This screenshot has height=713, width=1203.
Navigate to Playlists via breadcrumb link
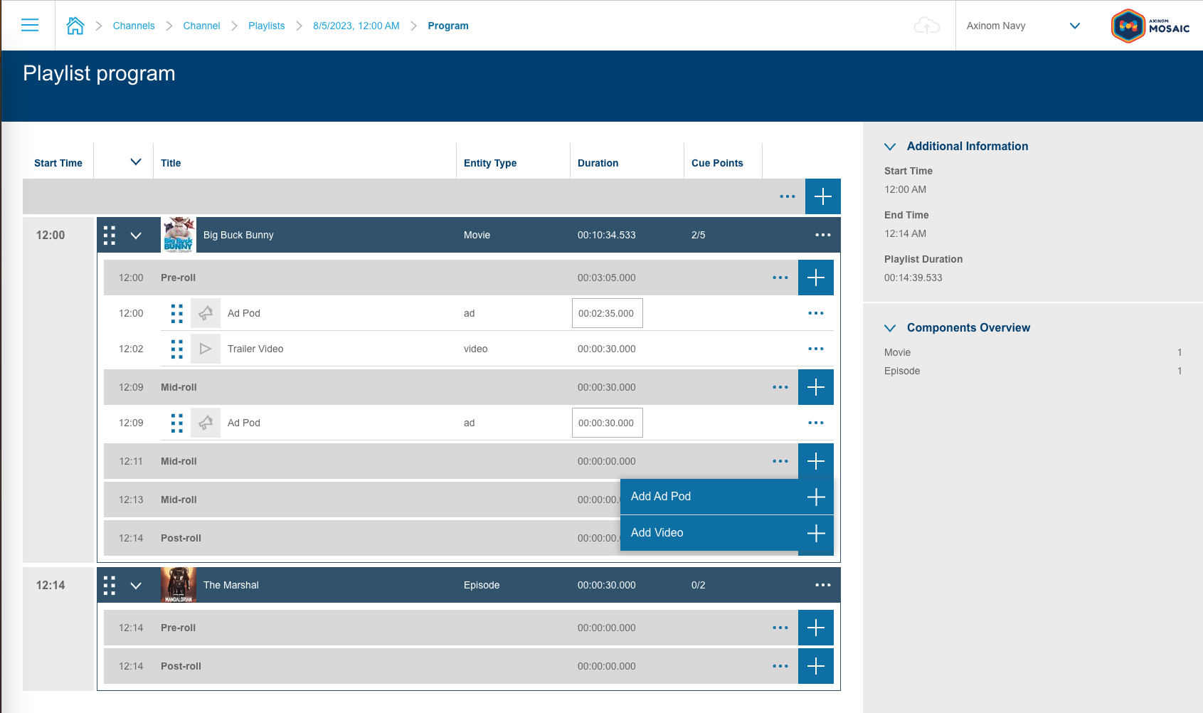click(266, 25)
